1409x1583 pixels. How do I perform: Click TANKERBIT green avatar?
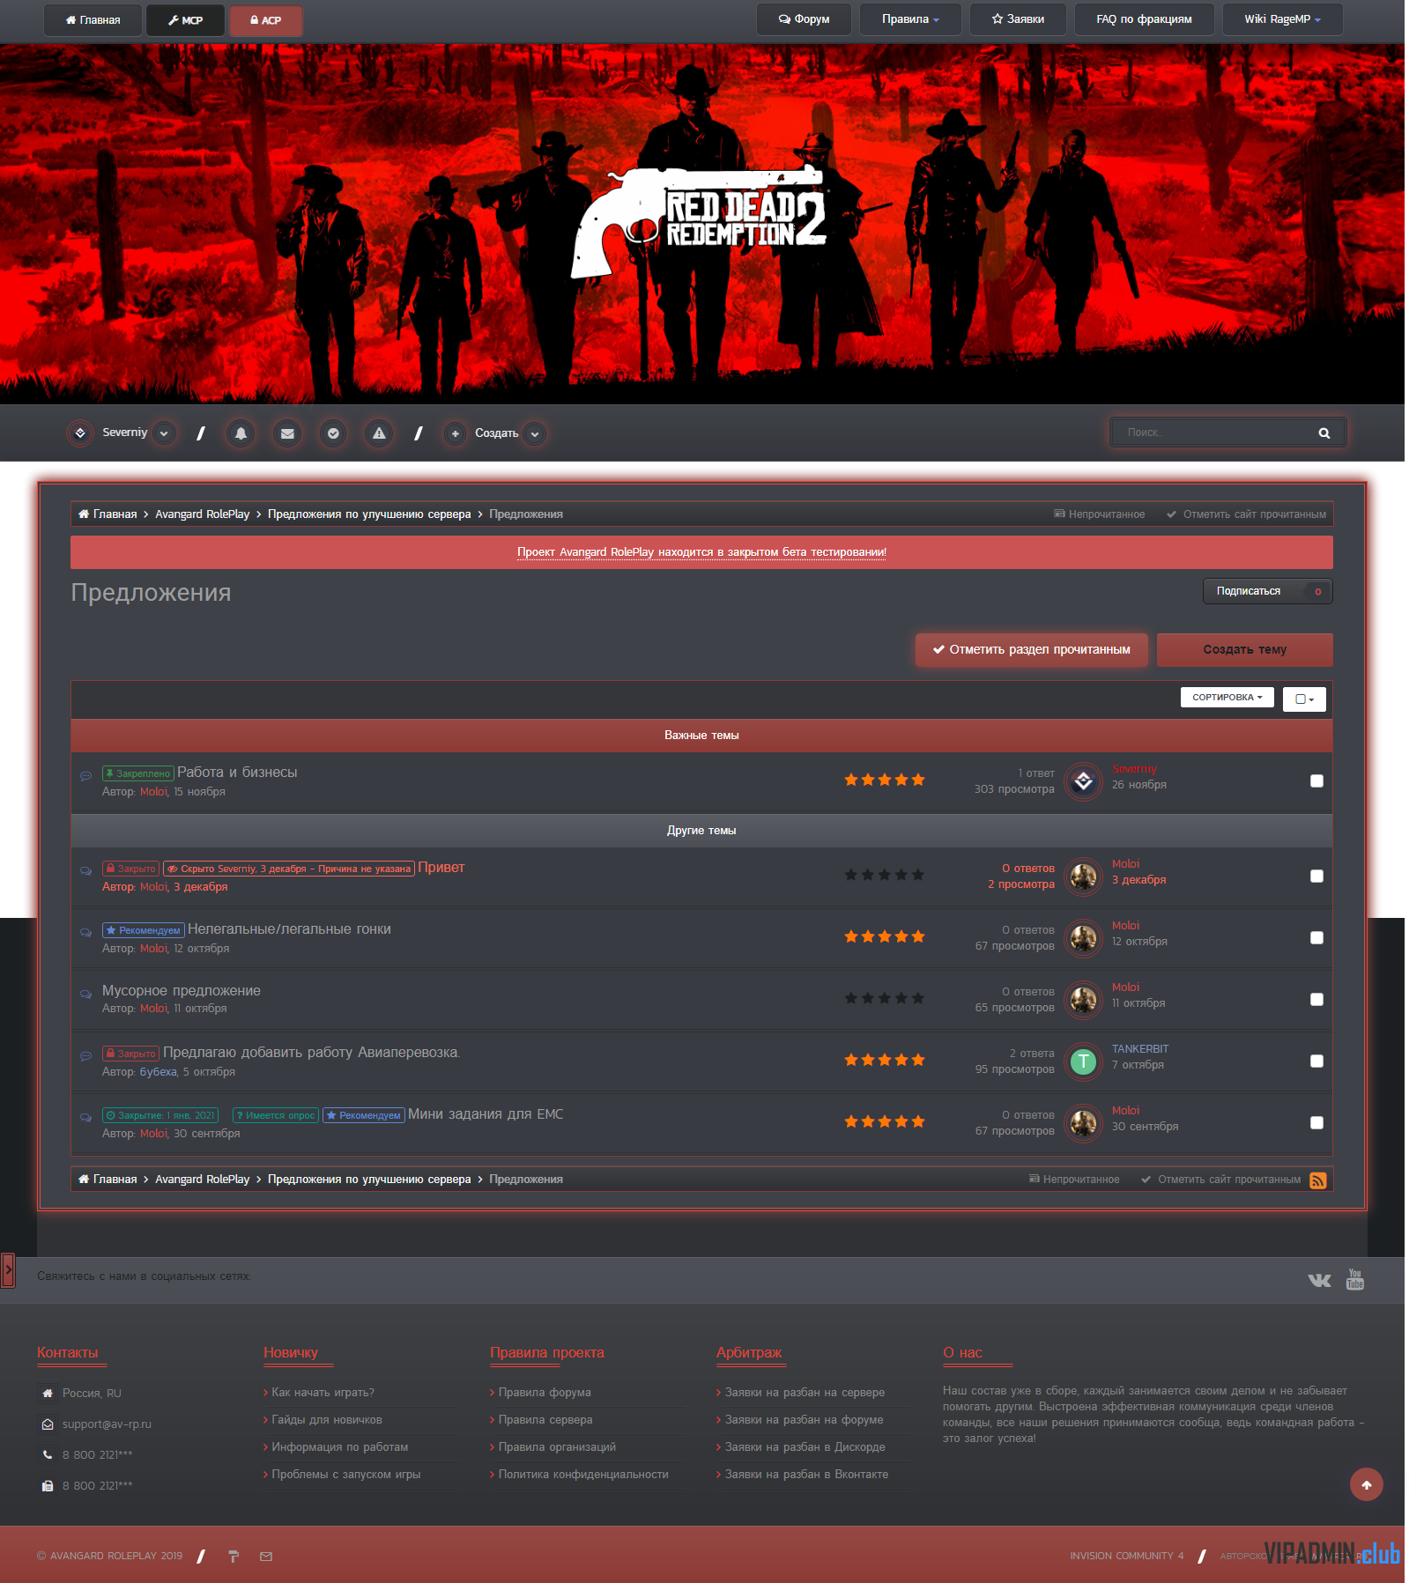coord(1083,1061)
